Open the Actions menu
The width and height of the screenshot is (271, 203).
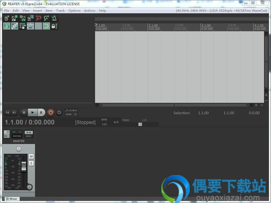coord(89,10)
